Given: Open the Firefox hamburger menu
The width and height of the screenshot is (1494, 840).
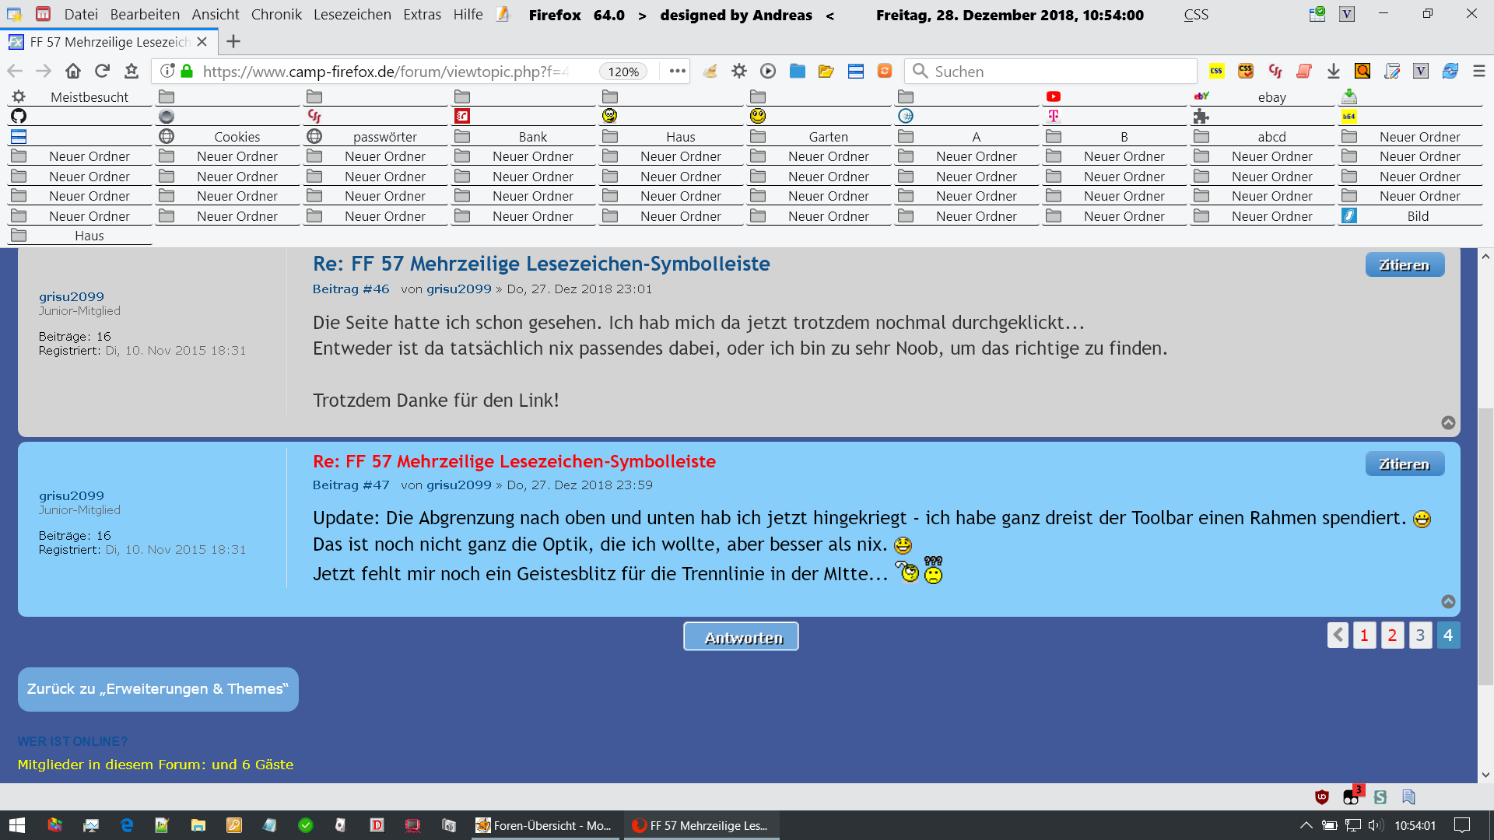Looking at the screenshot, I should pyautogui.click(x=1479, y=71).
